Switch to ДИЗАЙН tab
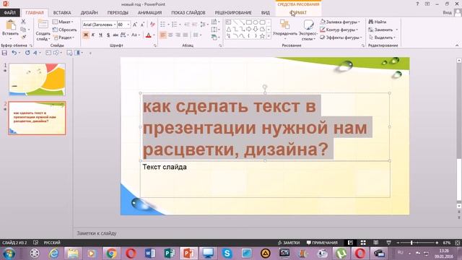Image resolution: width=462 pixels, height=260 pixels. 90,13
